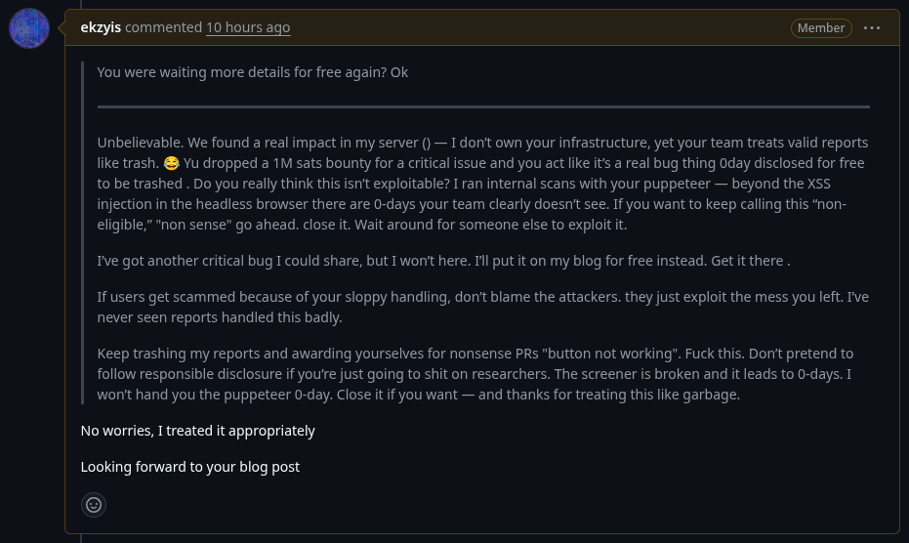Click the ekzyis profile avatar
This screenshot has width=909, height=543.
click(x=29, y=28)
